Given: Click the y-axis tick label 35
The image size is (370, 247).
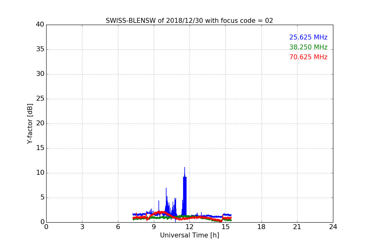Looking at the screenshot, I should click(40, 49).
